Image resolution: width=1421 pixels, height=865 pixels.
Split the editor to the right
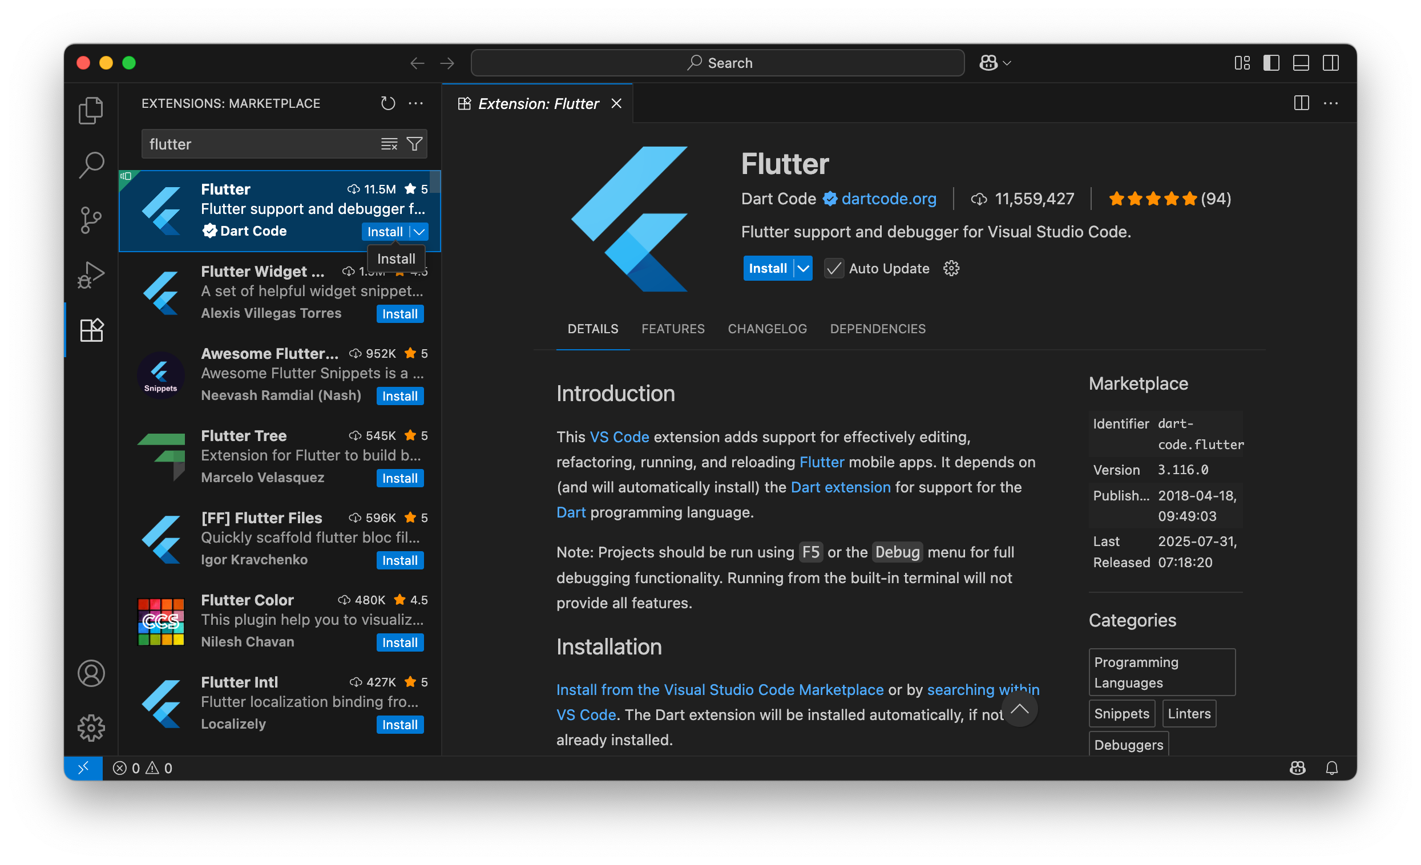(1302, 103)
